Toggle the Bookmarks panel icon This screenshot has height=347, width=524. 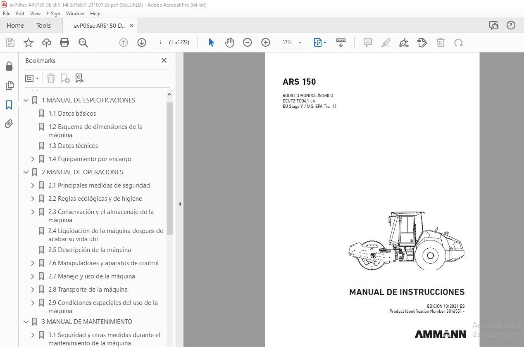click(x=9, y=105)
